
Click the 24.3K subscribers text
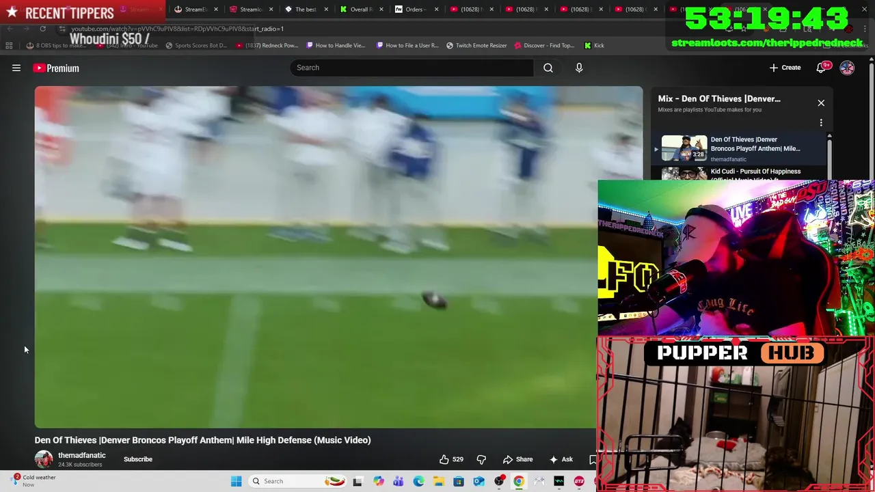click(80, 465)
